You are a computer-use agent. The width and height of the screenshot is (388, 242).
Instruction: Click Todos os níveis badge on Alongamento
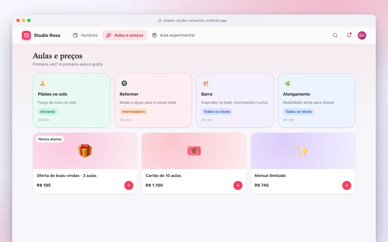click(x=299, y=112)
